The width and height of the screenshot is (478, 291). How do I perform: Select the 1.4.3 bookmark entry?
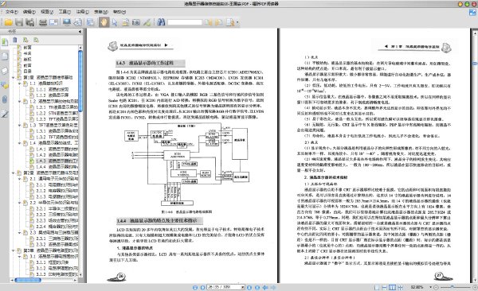click(57, 161)
